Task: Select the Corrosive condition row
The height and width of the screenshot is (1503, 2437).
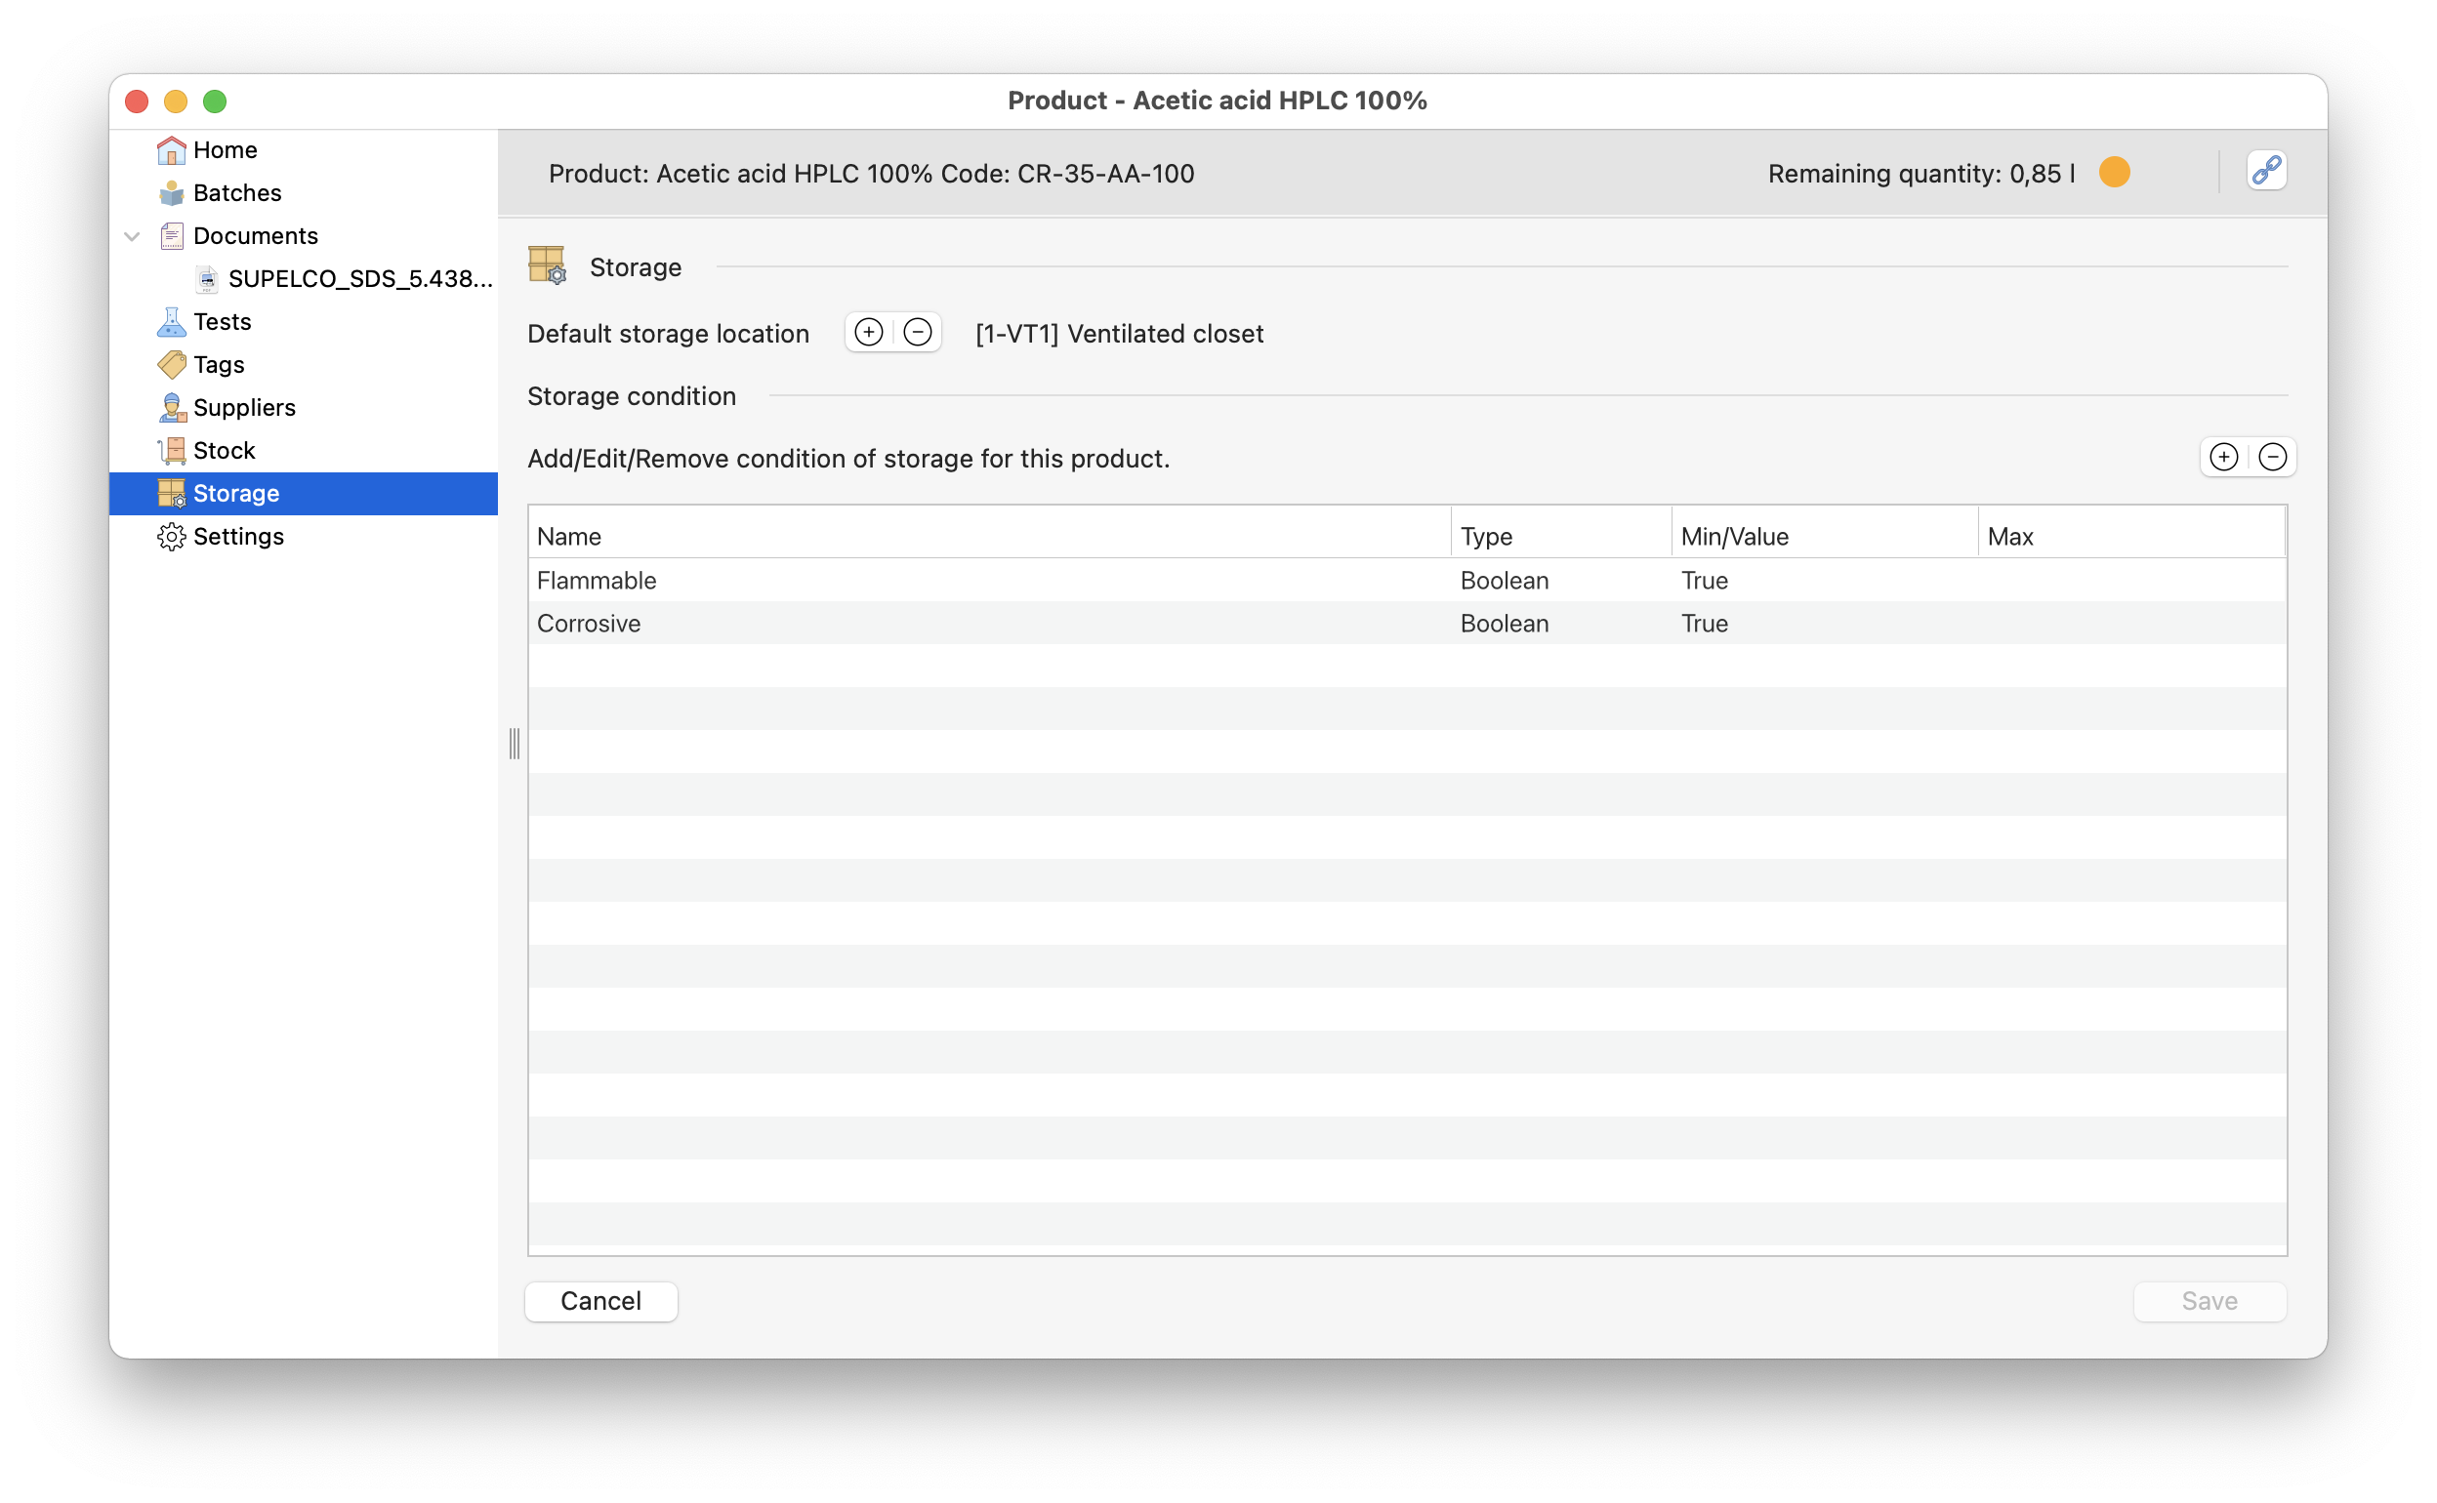Action: click(1407, 624)
